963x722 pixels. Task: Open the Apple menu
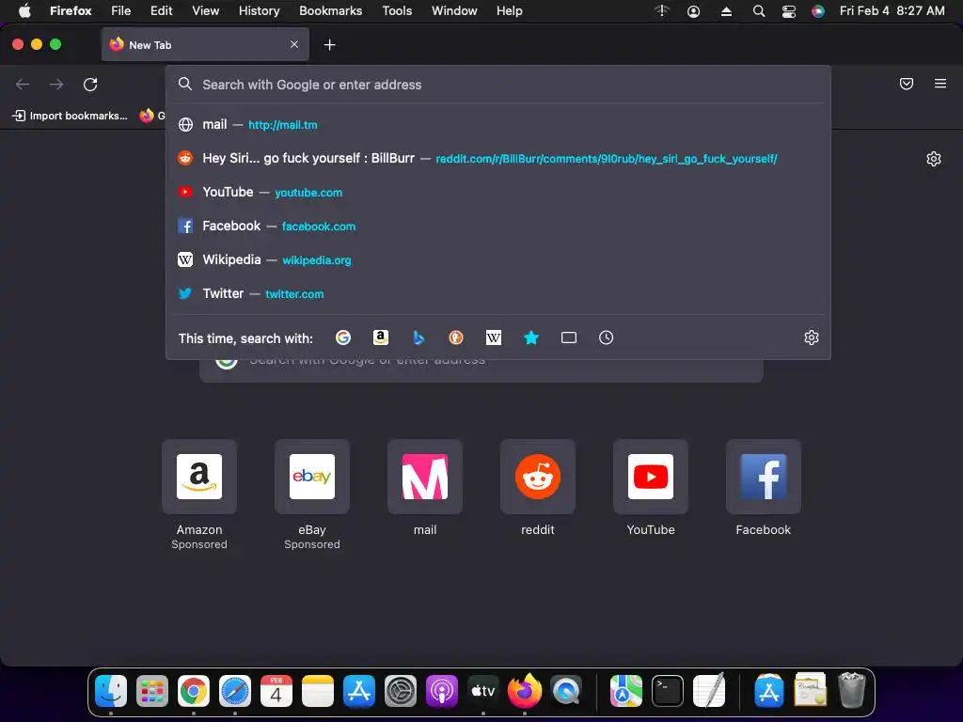[x=24, y=10]
